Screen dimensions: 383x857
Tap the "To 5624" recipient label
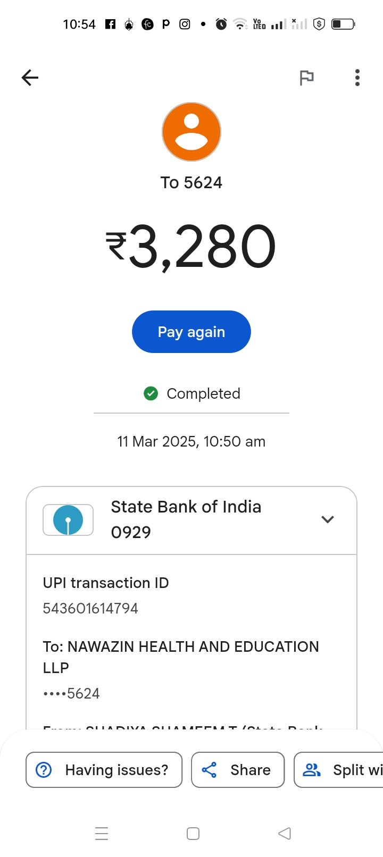coord(191,182)
